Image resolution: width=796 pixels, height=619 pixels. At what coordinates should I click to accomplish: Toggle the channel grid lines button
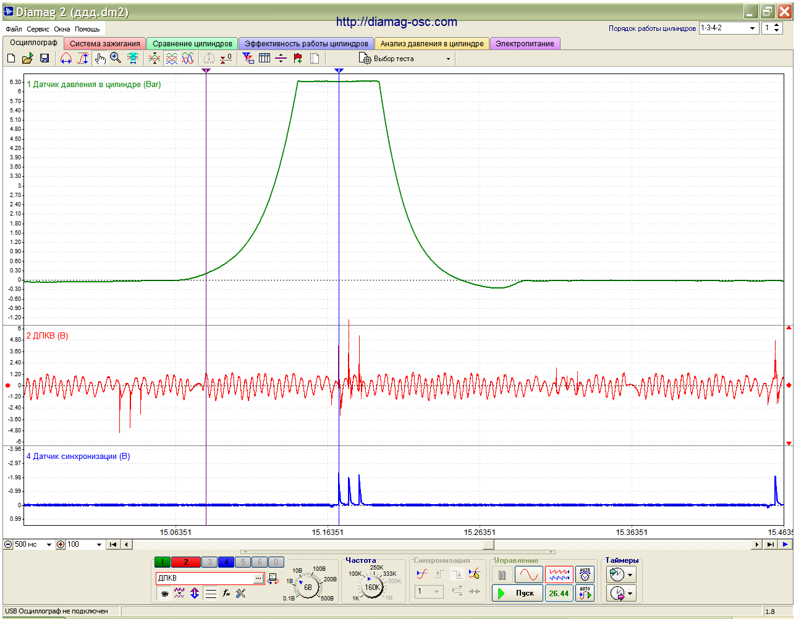point(211,594)
